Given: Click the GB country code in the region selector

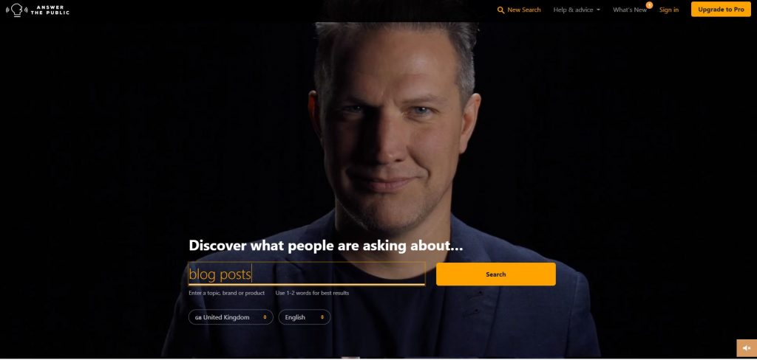Looking at the screenshot, I should (198, 318).
